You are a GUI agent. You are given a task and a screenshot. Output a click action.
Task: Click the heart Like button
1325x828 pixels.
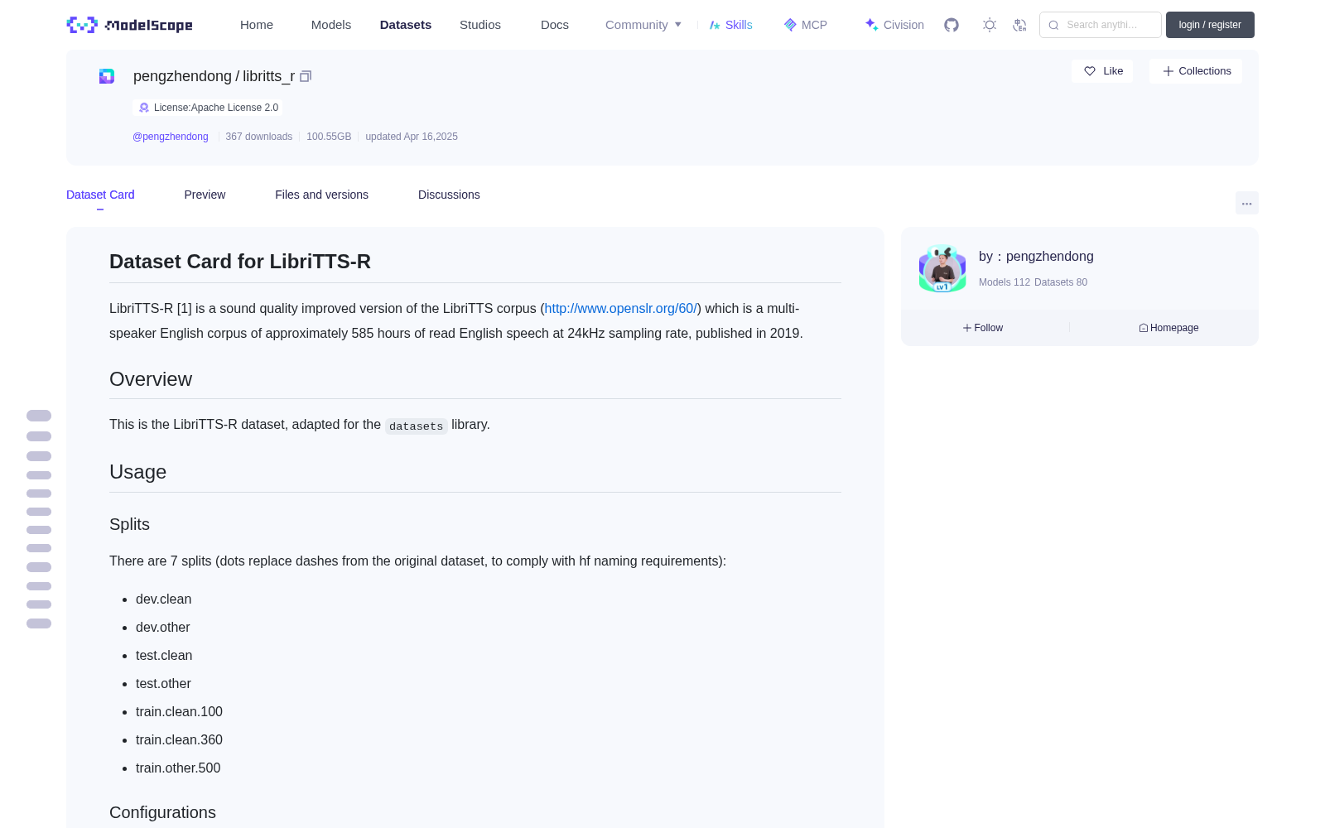click(x=1102, y=71)
